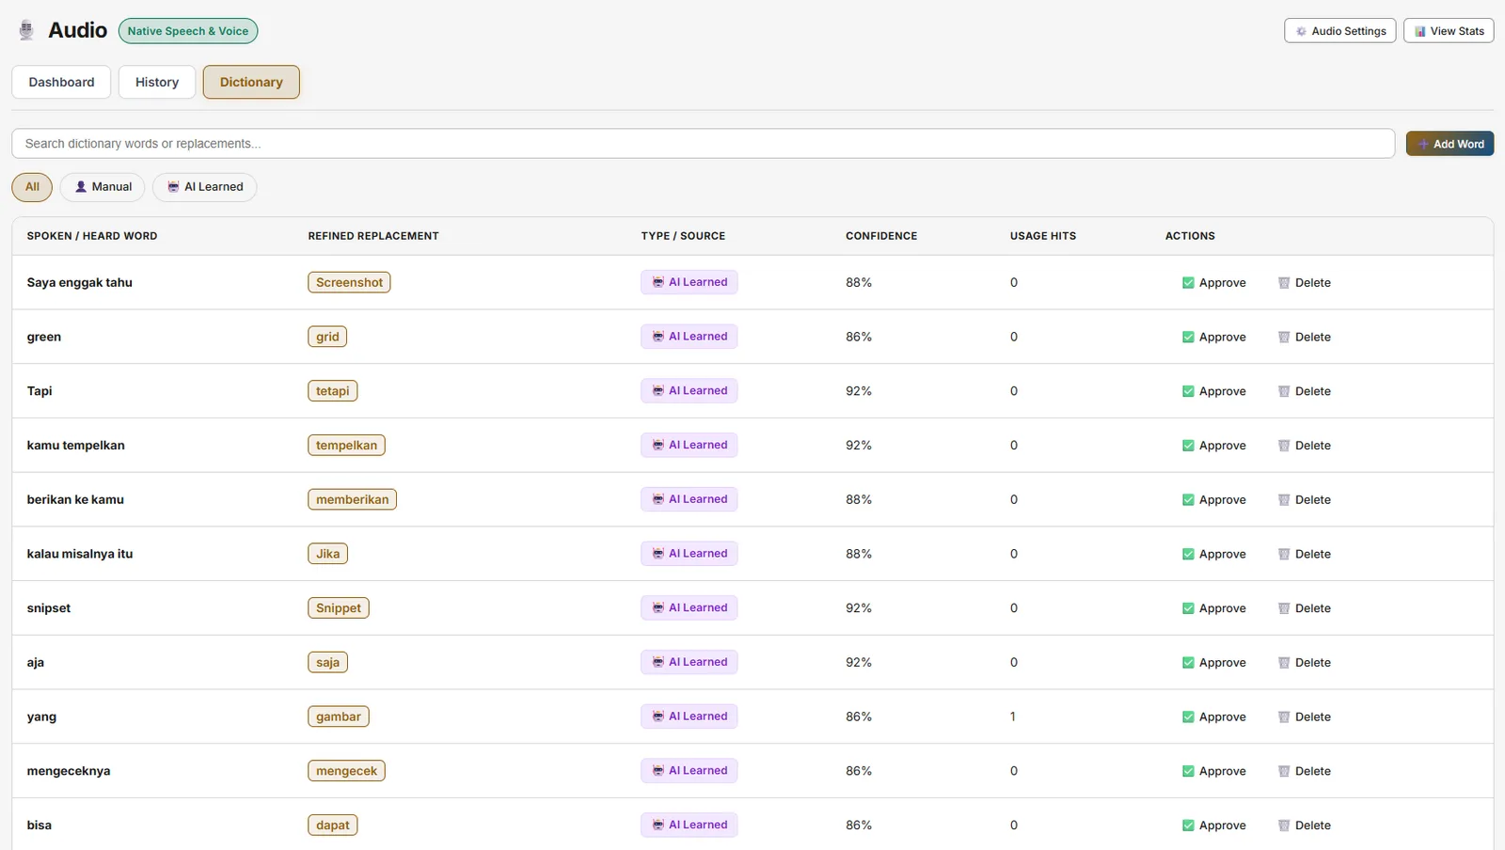Click the chart icon in View Stats button
The image size is (1505, 850).
pyautogui.click(x=1420, y=31)
